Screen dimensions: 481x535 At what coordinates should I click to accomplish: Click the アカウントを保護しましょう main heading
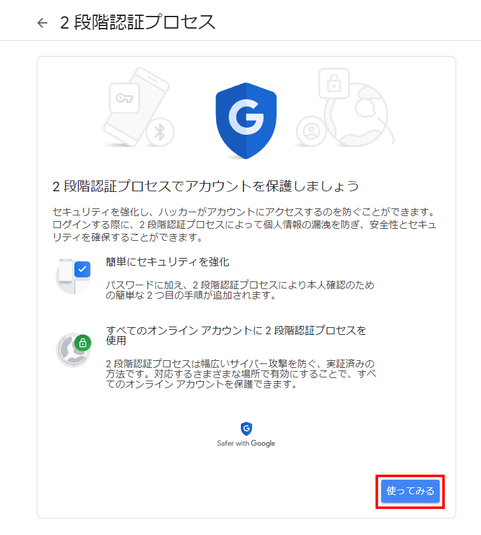click(205, 186)
